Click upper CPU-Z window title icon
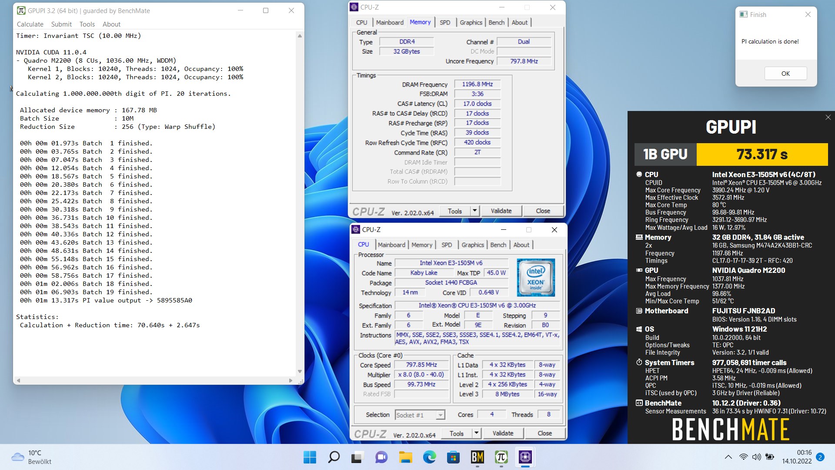 354,7
